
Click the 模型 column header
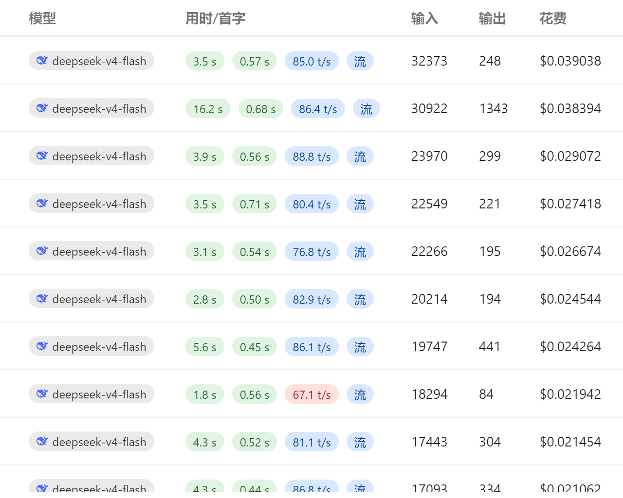pos(42,18)
